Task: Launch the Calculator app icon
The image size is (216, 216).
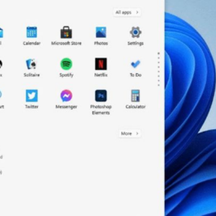Action: point(136,95)
